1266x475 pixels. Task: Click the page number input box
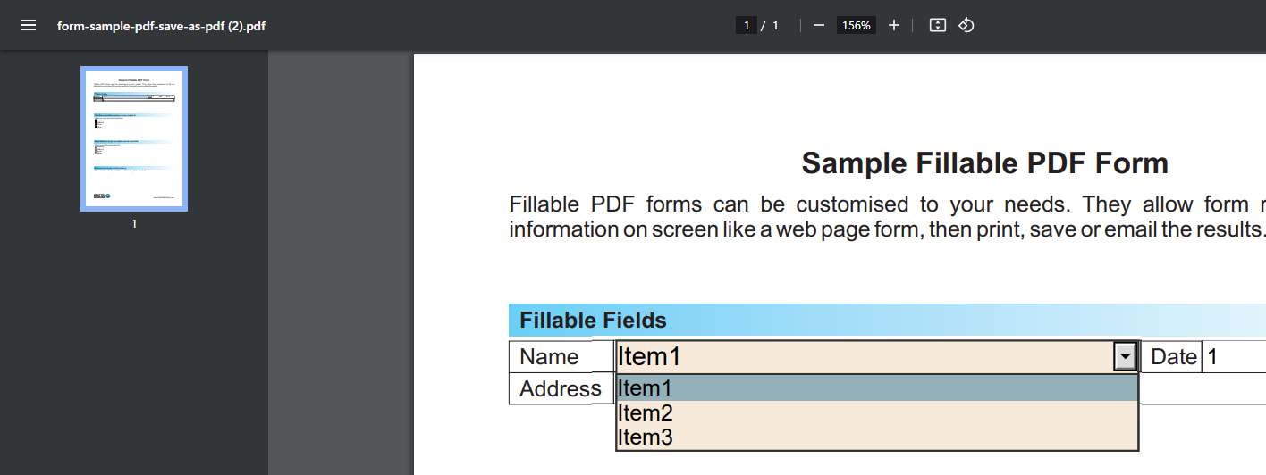(747, 25)
